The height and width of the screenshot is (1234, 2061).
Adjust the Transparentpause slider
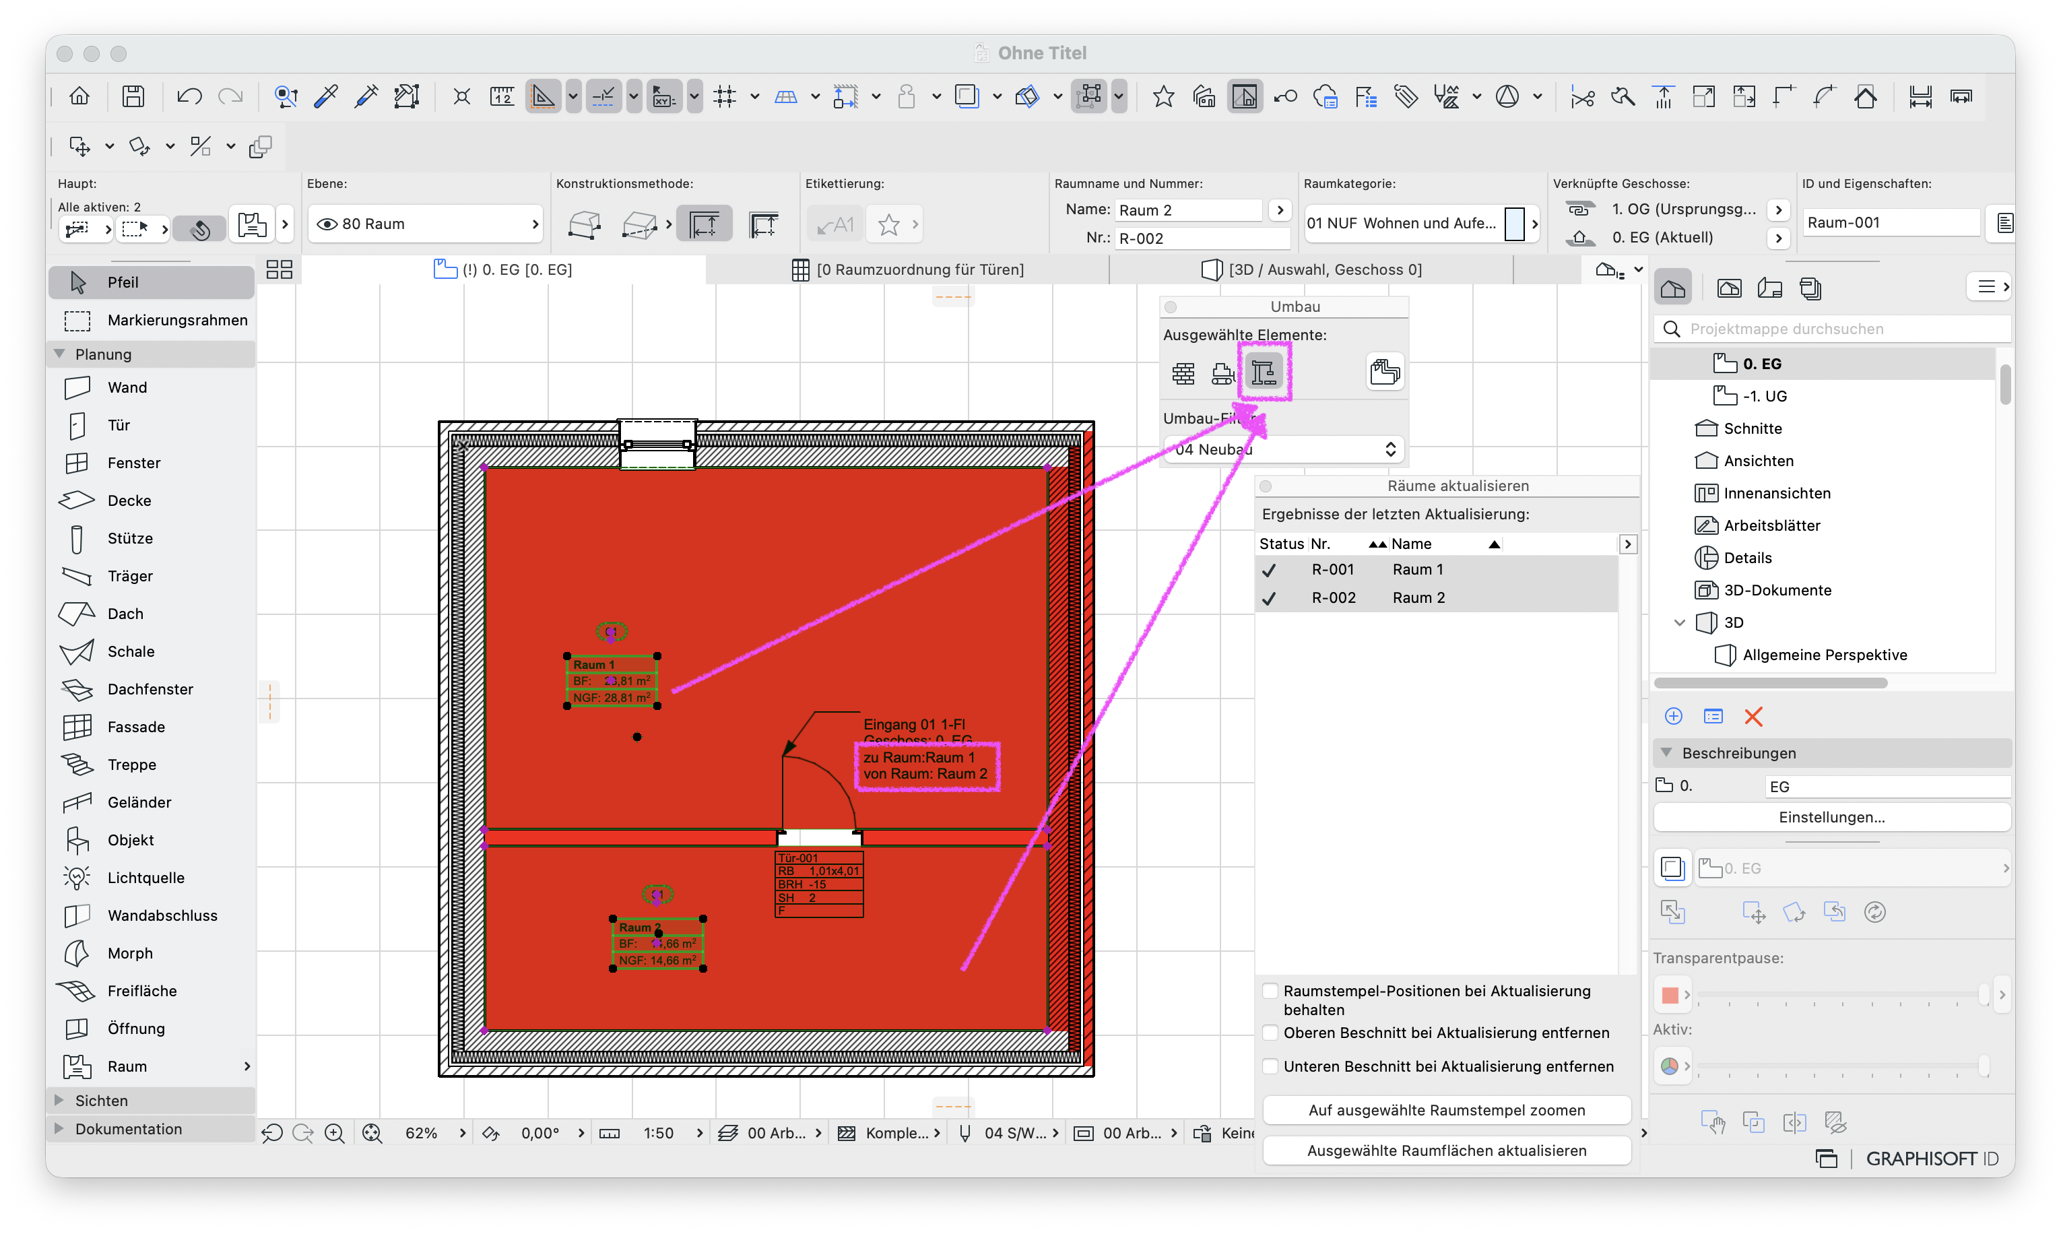point(1841,994)
